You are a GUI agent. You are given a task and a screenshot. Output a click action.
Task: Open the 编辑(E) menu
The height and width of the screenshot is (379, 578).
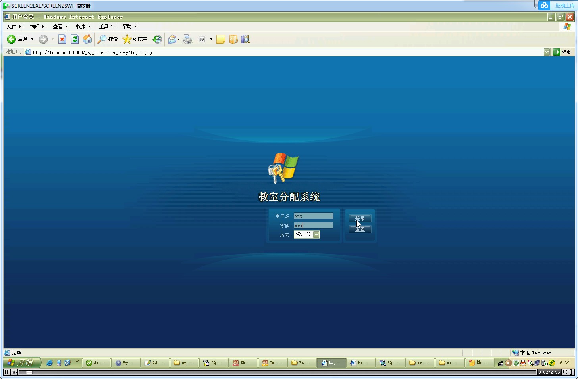[x=38, y=27]
